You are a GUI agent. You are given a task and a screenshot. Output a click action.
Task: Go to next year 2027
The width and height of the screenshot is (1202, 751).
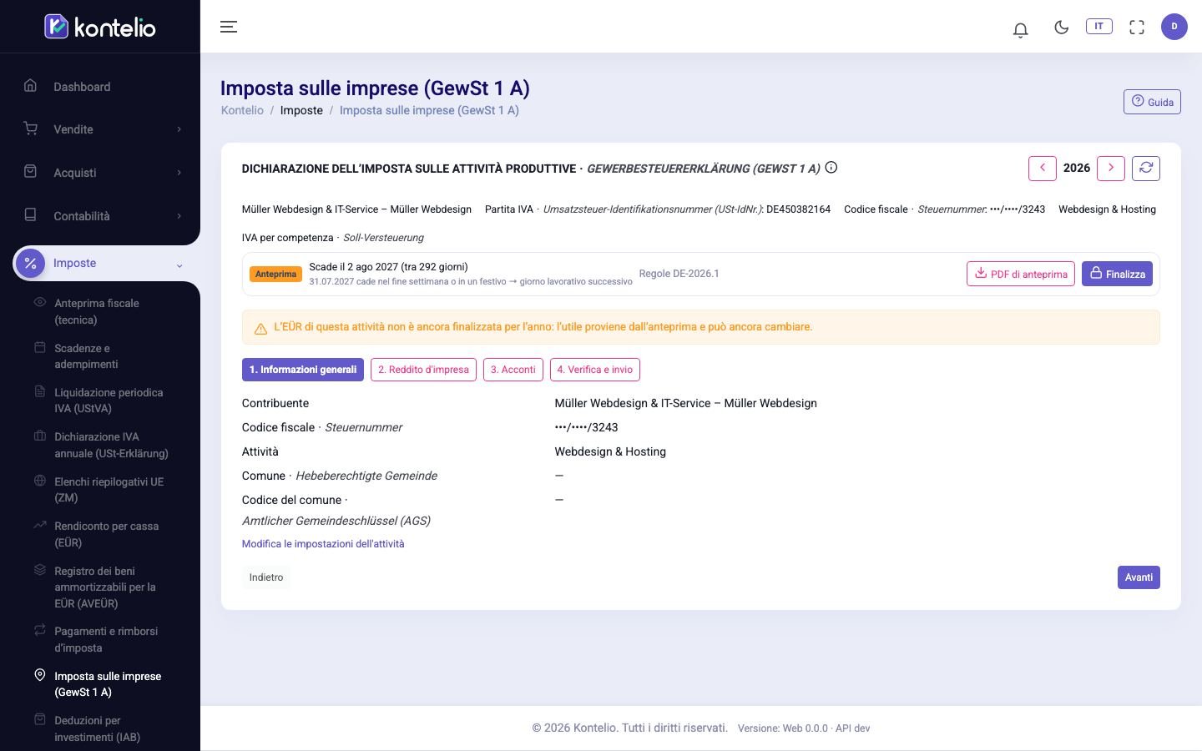click(x=1110, y=168)
